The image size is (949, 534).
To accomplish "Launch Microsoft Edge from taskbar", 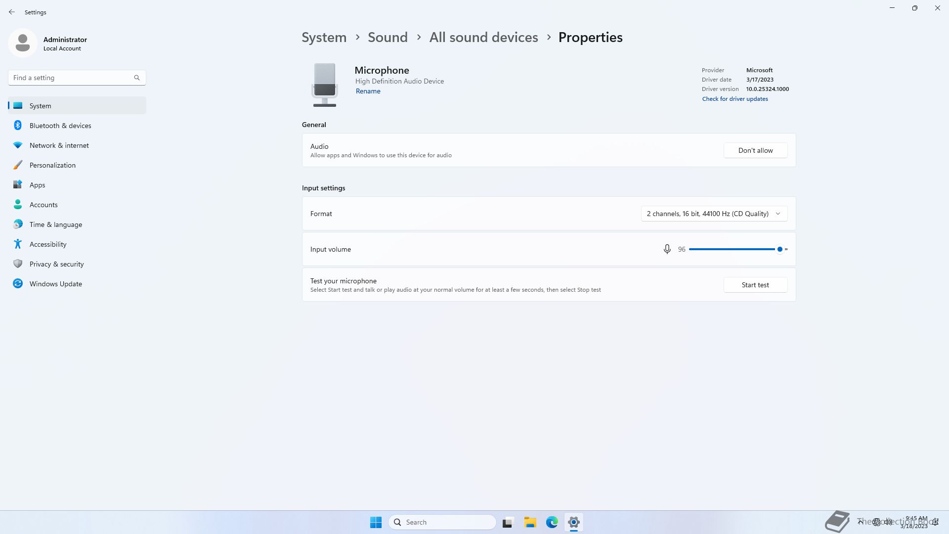I will coord(552,522).
